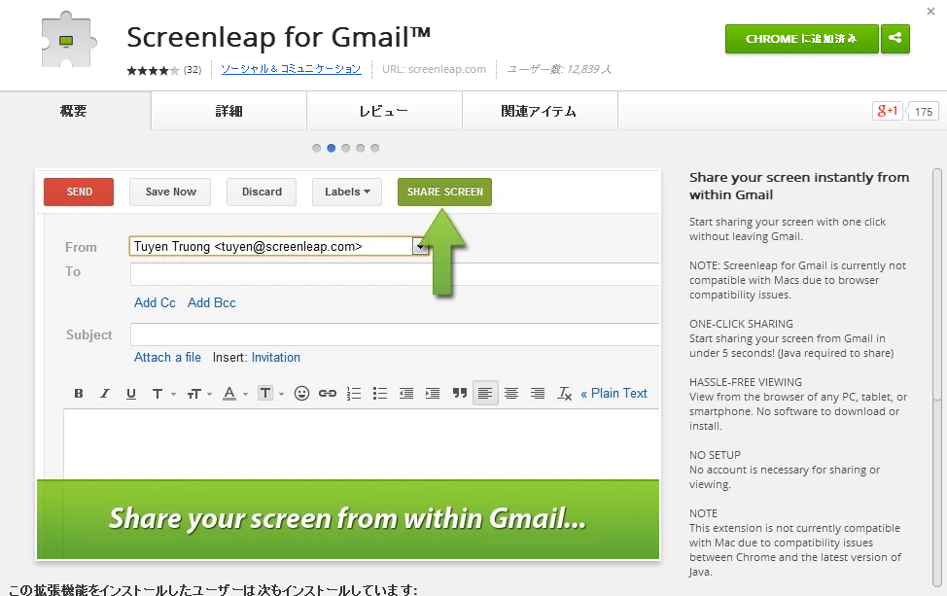Click the indent more icon
The height and width of the screenshot is (596, 947).
click(x=433, y=394)
